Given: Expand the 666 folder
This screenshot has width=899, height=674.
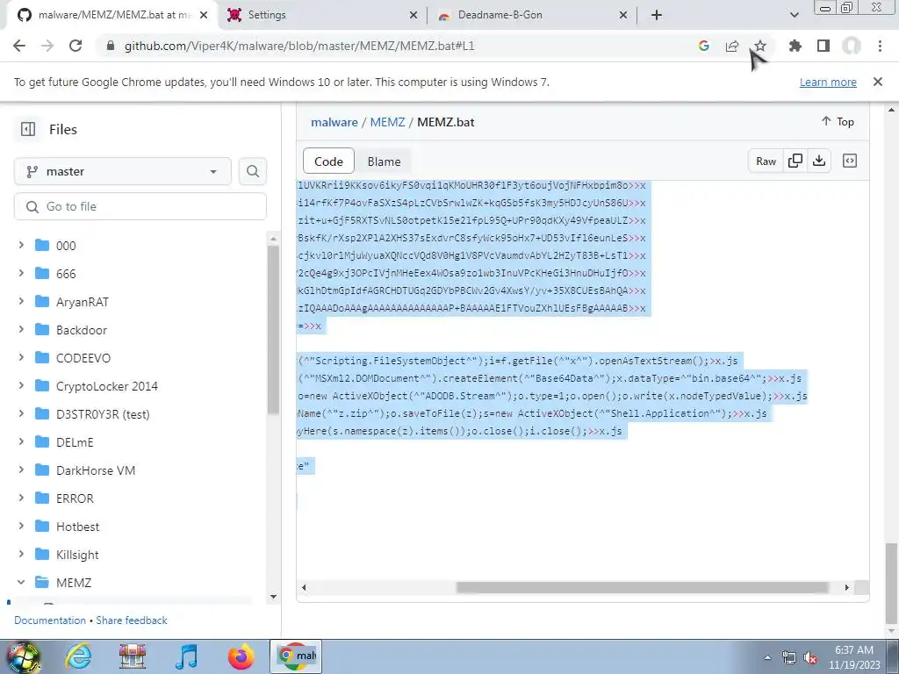Looking at the screenshot, I should click(21, 274).
